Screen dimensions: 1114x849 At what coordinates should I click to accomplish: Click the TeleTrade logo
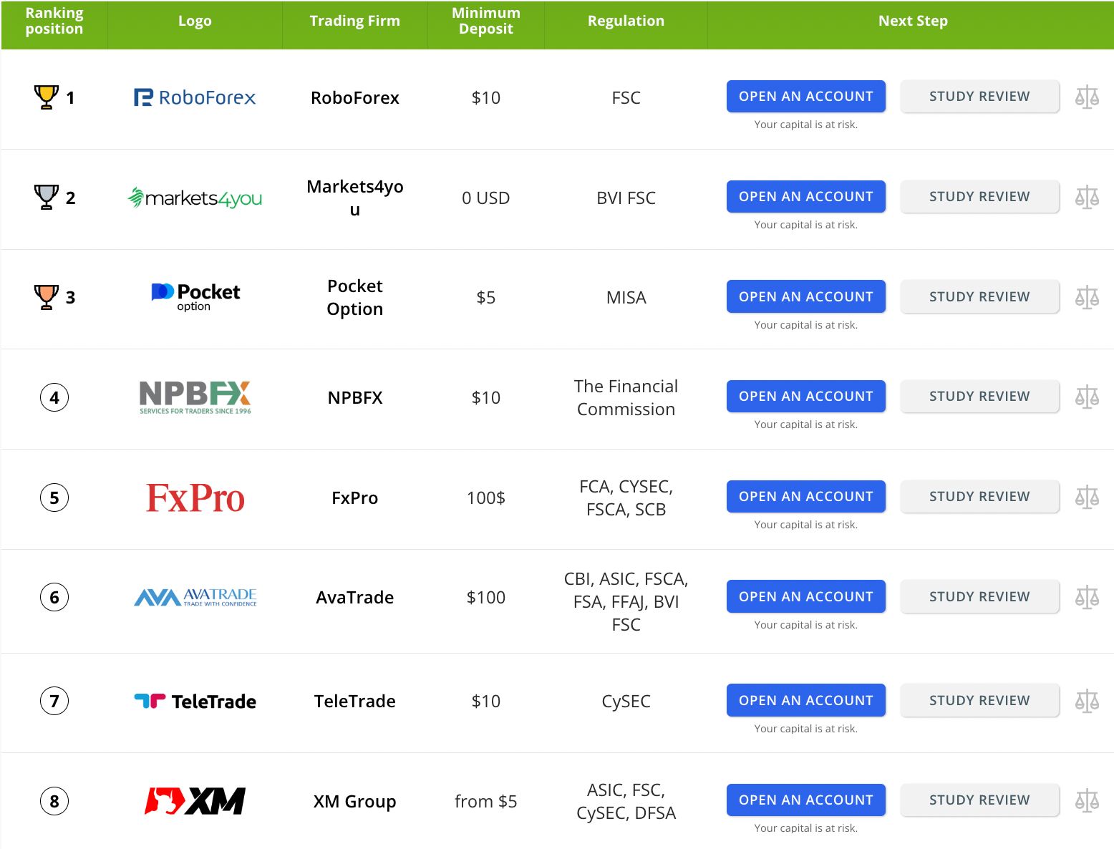tap(195, 701)
